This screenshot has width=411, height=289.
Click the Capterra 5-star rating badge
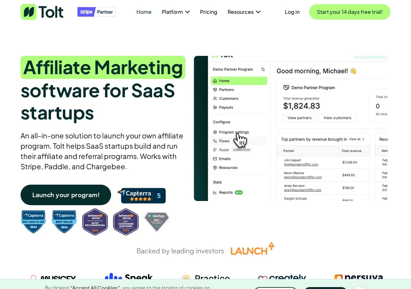[142, 196]
